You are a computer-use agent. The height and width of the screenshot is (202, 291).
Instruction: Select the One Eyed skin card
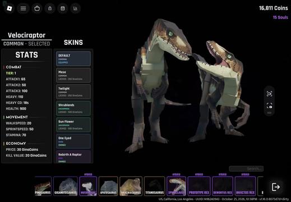pos(73,141)
